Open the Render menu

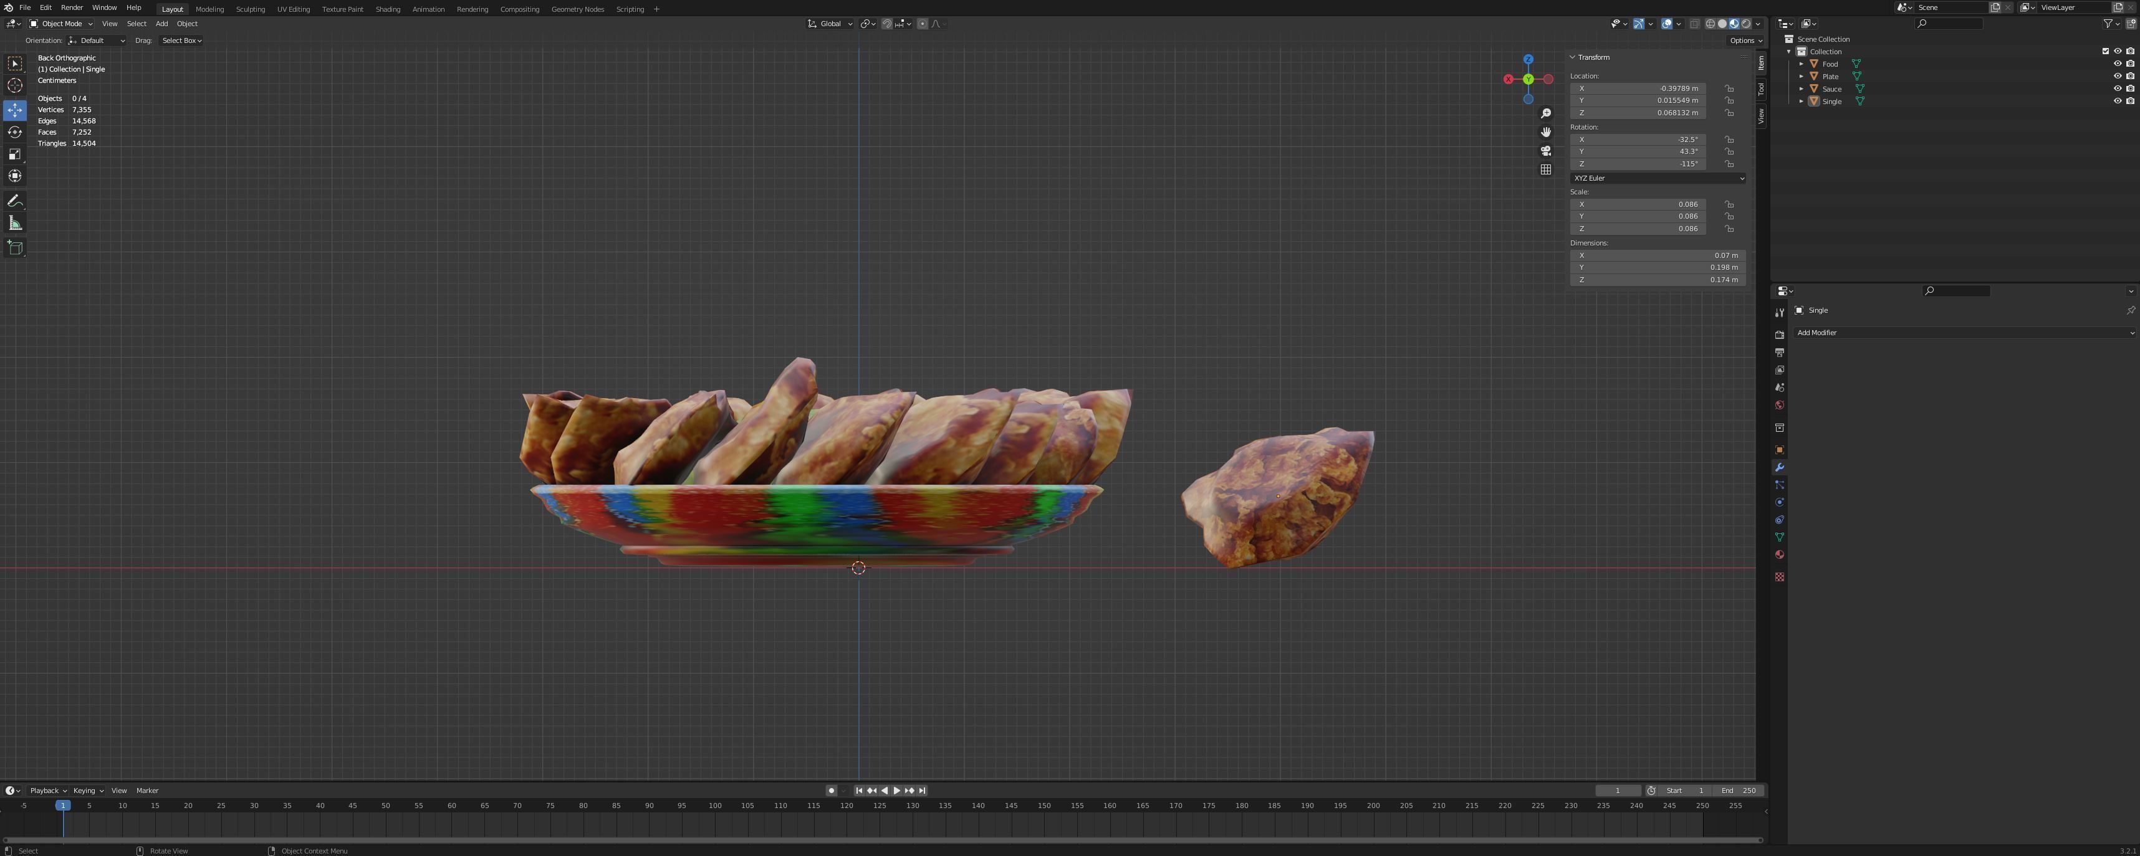(72, 7)
